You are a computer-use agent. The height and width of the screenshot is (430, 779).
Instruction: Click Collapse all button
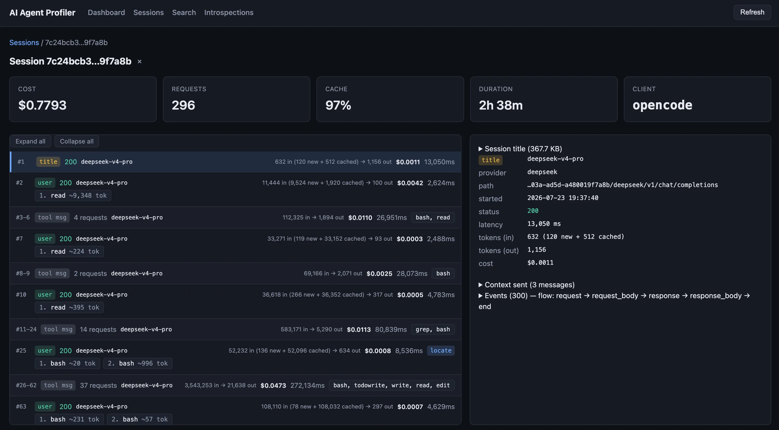pos(76,141)
